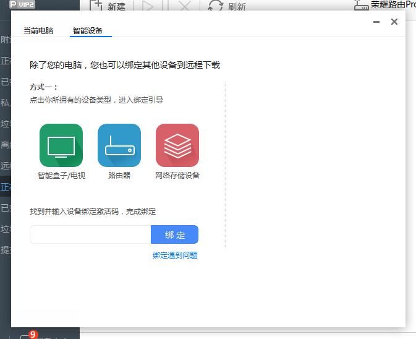
Task: Pick the 网络存储设备 storage icon
Action: 177,145
